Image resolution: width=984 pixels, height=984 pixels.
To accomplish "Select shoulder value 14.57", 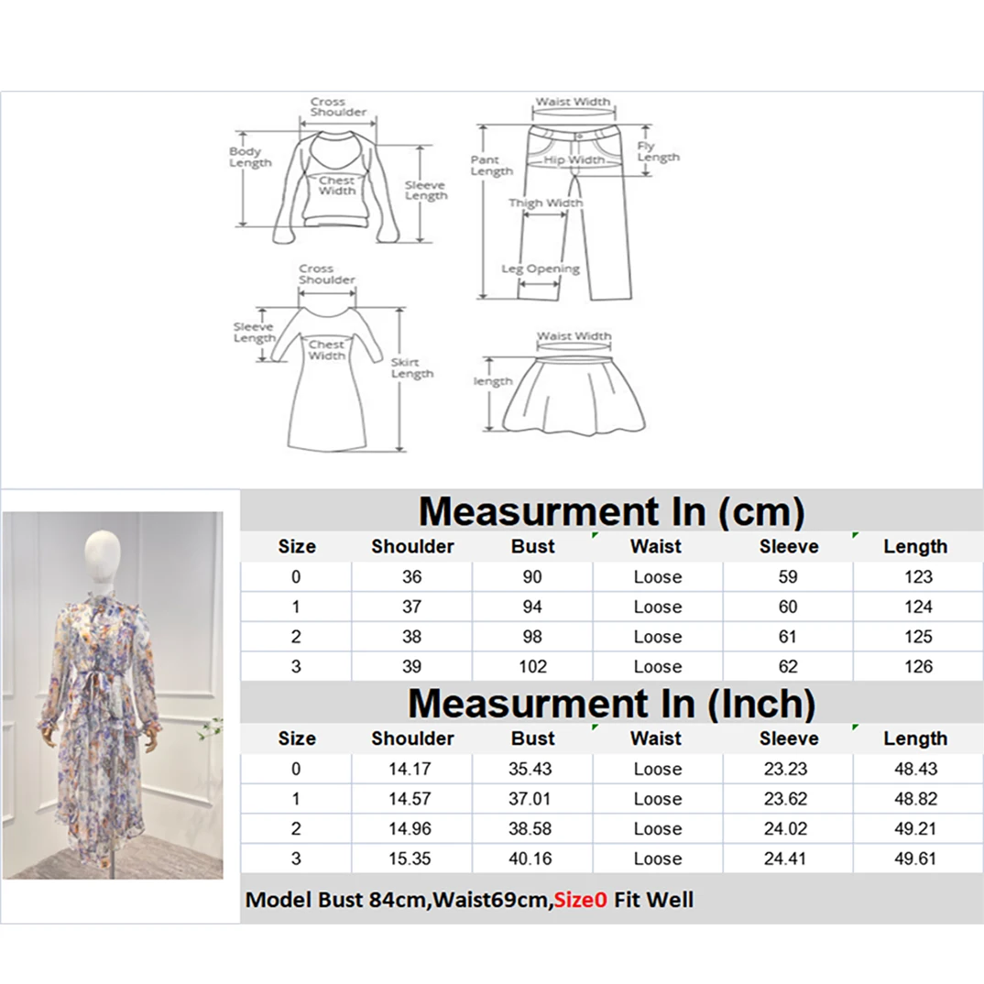I will [410, 799].
